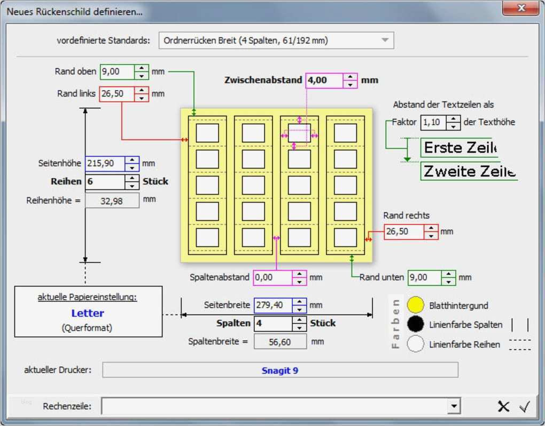Decrease Rand rechts with down arrow
This screenshot has height=426, width=545.
coord(431,236)
